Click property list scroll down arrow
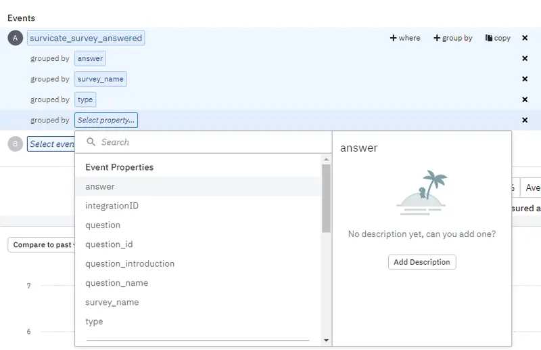541x350 pixels. [x=326, y=341]
